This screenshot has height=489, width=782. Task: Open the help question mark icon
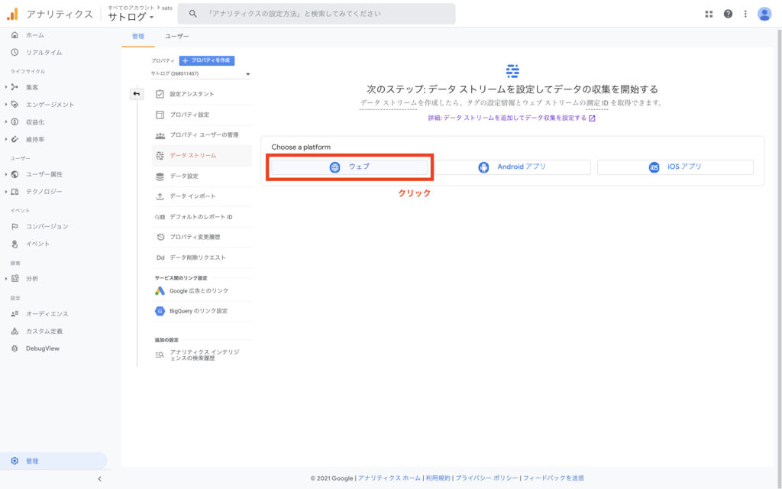pyautogui.click(x=728, y=14)
